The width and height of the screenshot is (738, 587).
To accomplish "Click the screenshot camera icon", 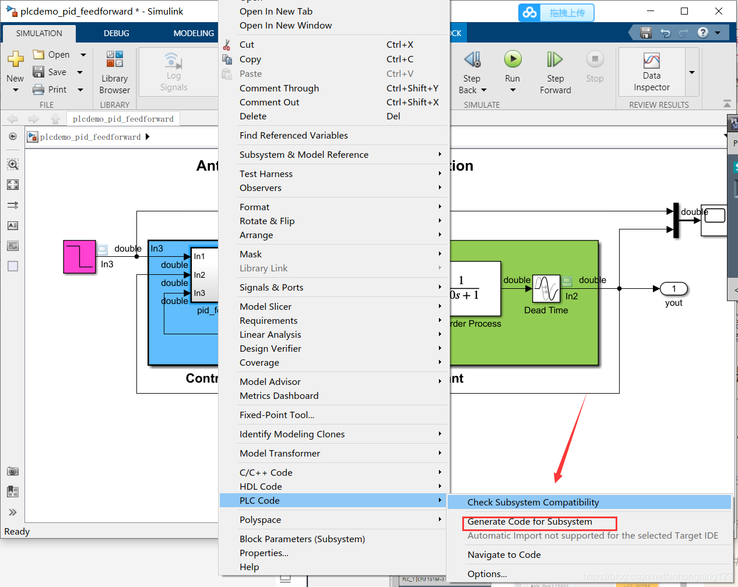I will coord(13,471).
